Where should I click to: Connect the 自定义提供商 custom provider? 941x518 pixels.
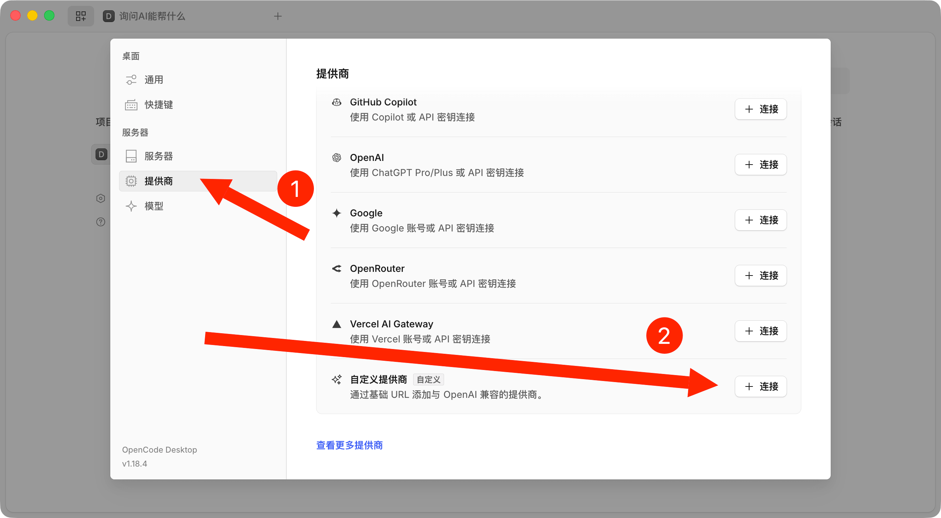click(x=761, y=386)
